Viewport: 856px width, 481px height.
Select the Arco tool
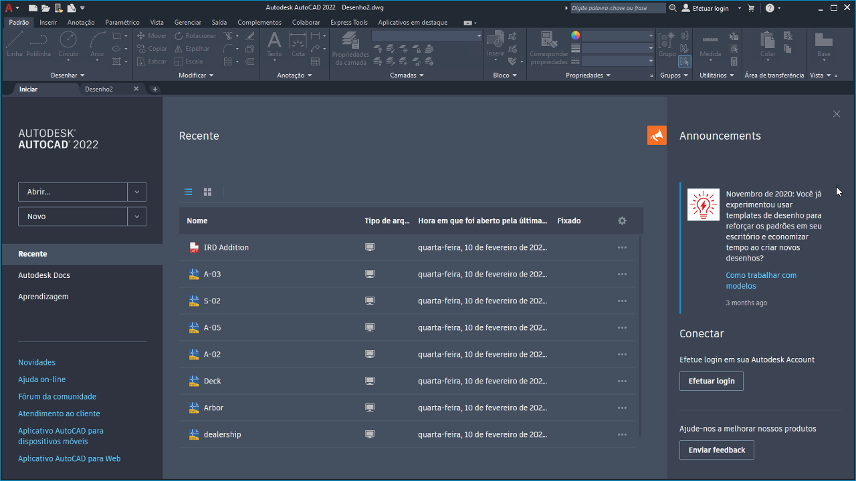[x=97, y=44]
